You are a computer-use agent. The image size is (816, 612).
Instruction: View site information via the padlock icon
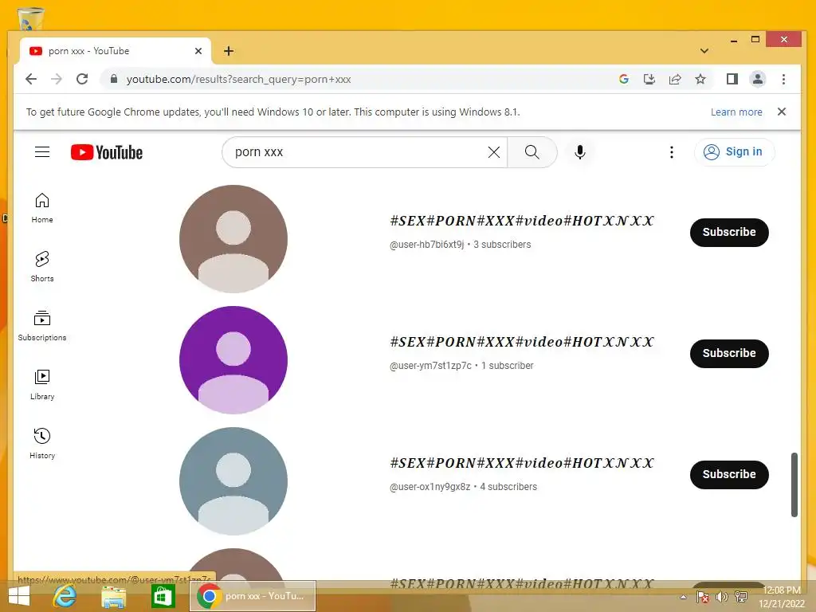point(114,79)
